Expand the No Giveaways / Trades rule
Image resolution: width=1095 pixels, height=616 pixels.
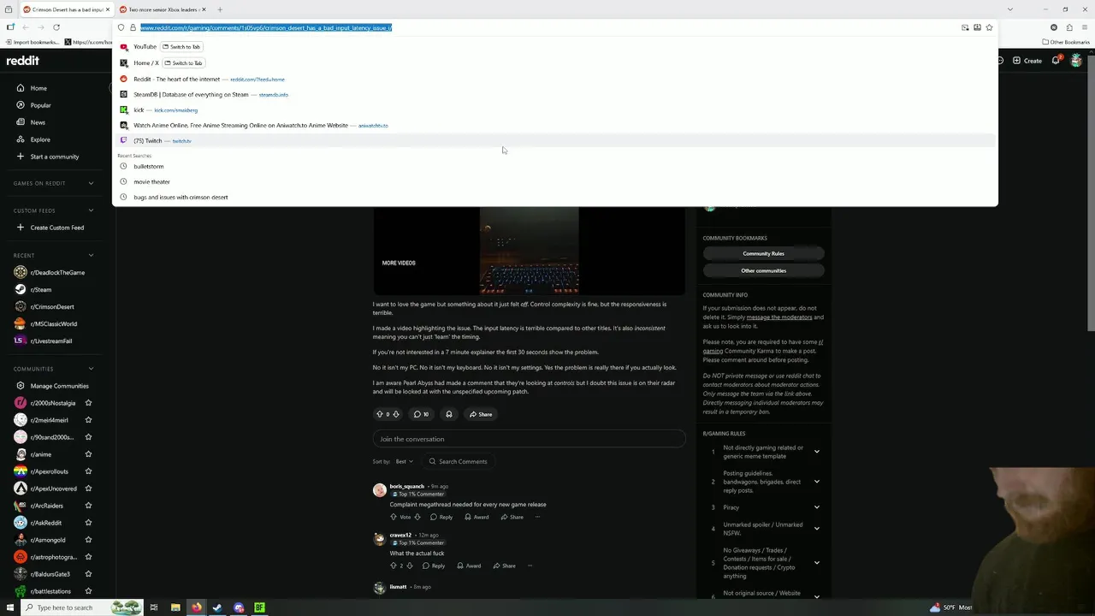[x=817, y=562]
